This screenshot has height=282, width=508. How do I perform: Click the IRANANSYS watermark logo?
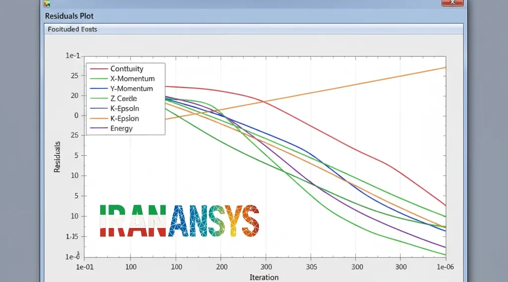(x=180, y=221)
